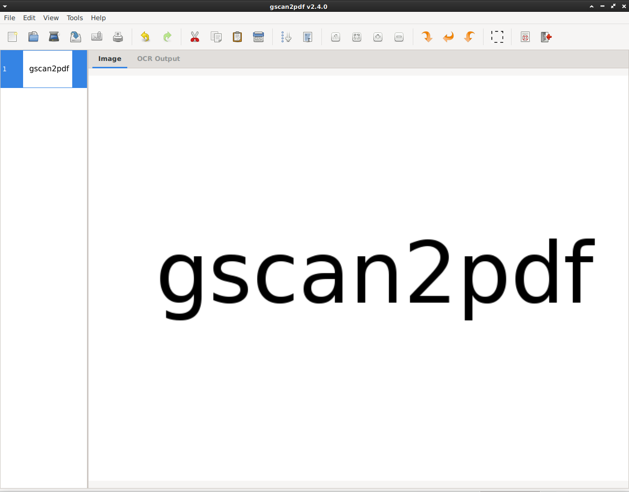Scan a new page
This screenshot has height=492, width=629.
54,37
